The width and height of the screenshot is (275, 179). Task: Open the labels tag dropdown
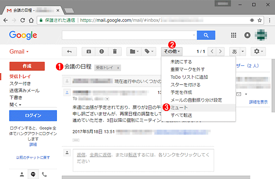(149, 52)
